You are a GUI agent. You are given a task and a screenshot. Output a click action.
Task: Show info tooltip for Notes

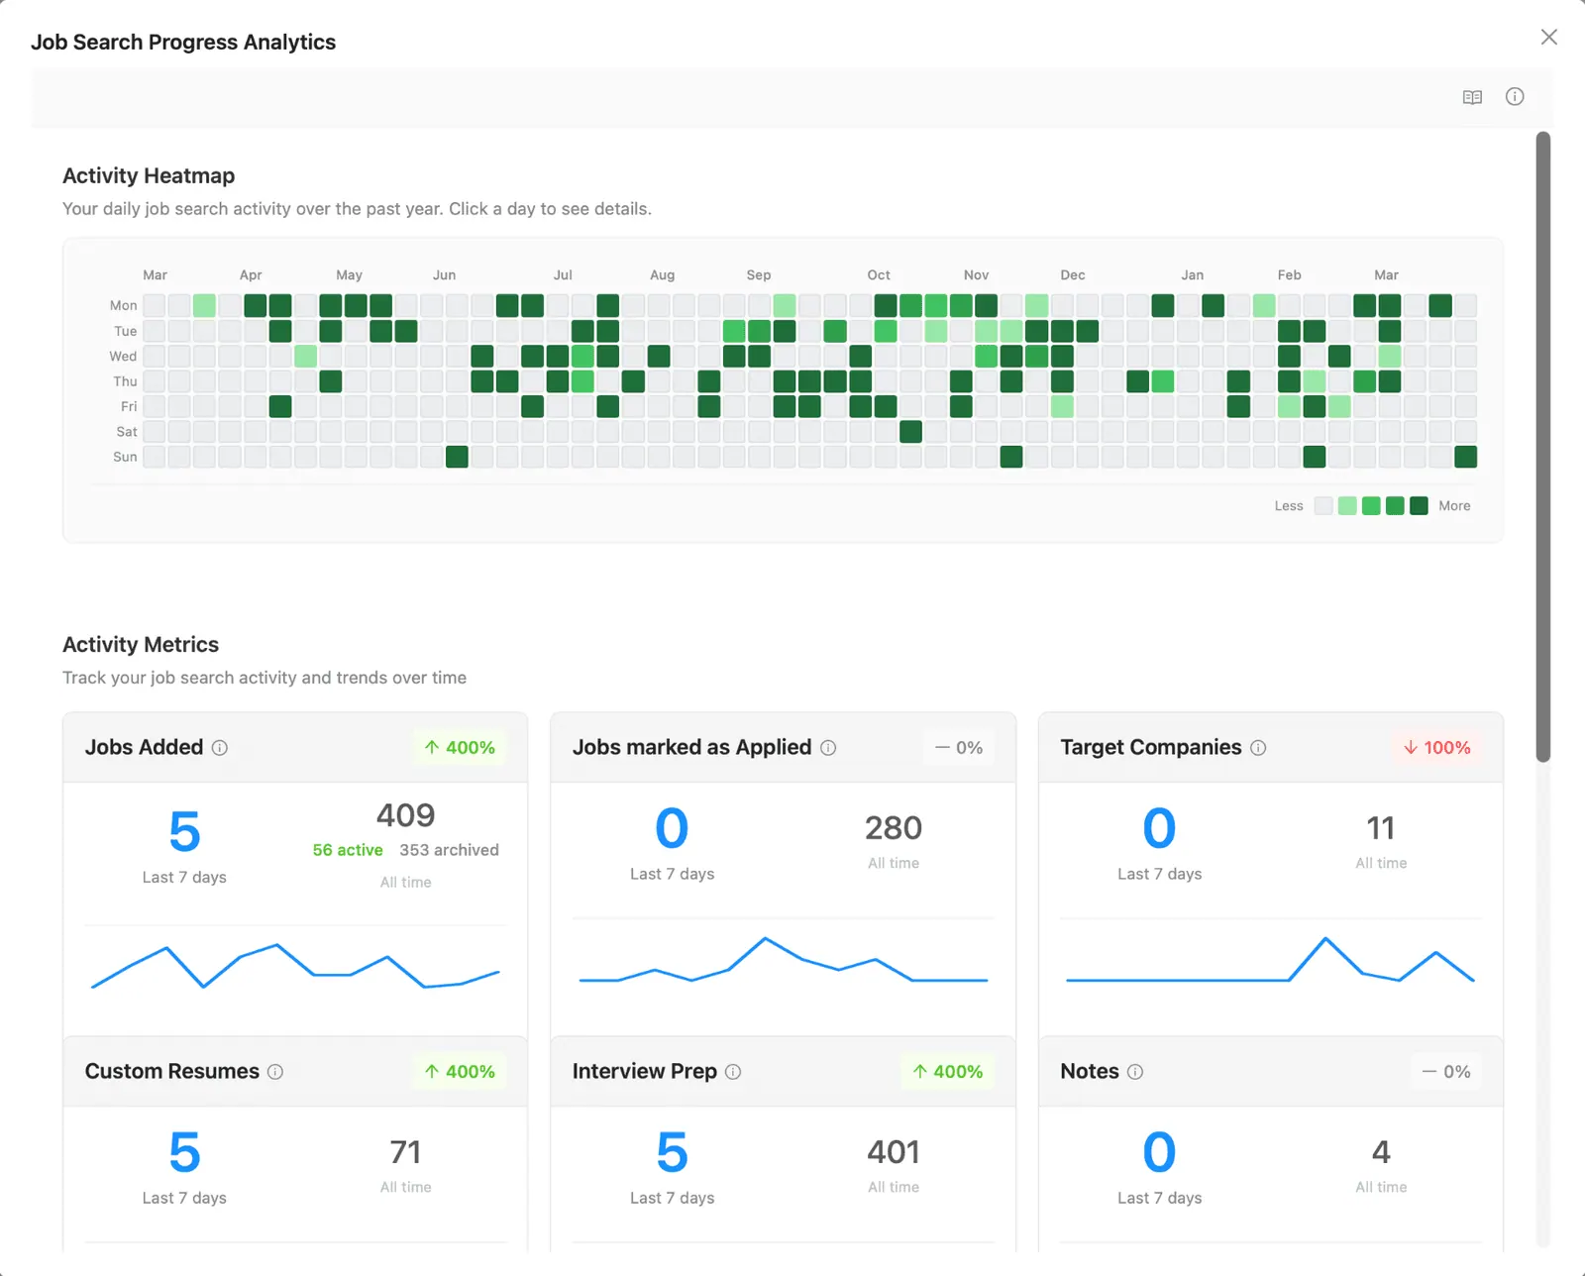click(1135, 1072)
